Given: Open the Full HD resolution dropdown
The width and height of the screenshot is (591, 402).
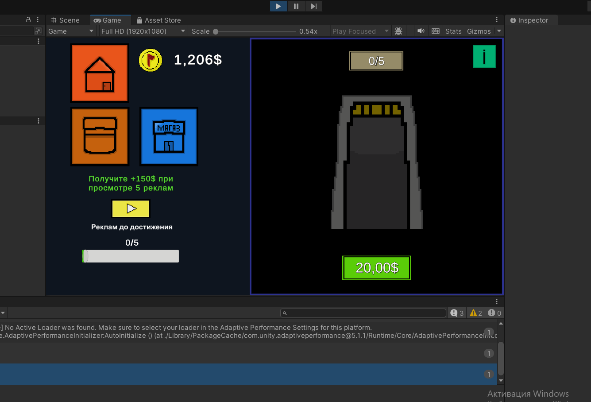Looking at the screenshot, I should (x=143, y=31).
